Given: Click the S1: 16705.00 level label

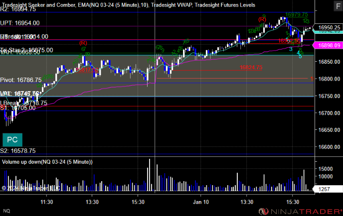Looking at the screenshot, I should (x=18, y=108).
